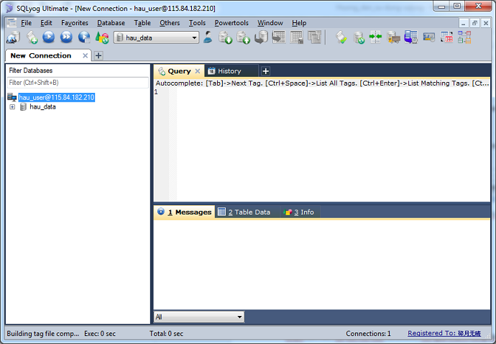The height and width of the screenshot is (344, 496).
Task: Click Building tag file status text
Action: 42,333
